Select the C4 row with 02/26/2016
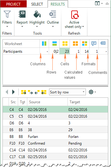The height and width of the screenshot is (167, 111). (x=55, y=109)
